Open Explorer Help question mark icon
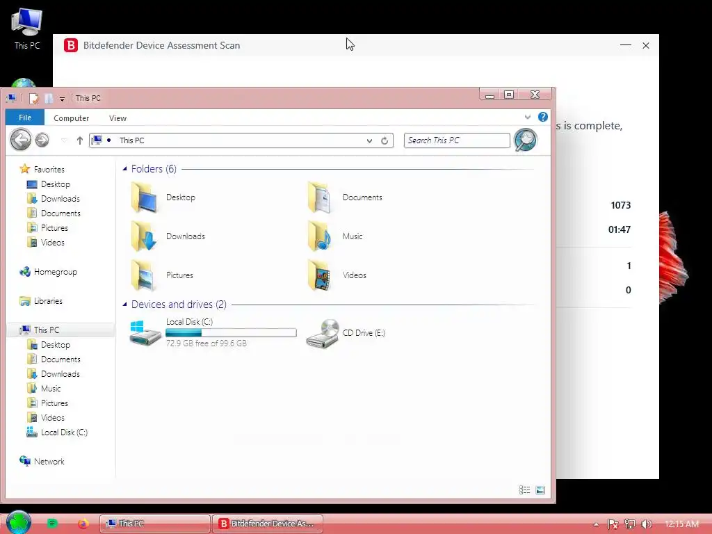712x534 pixels. [x=542, y=117]
